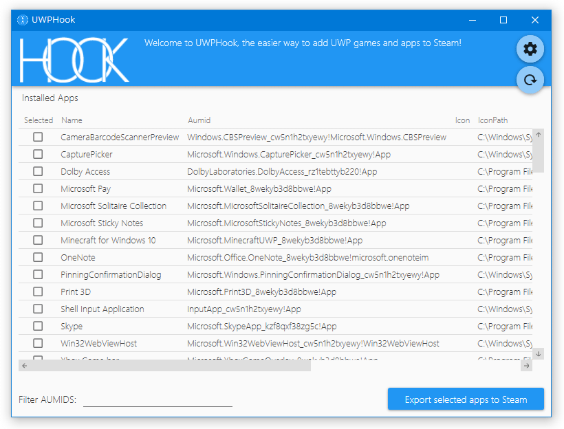Click the Aumid Microsoft.MinecraftUWP_8wekyb3d8bbwe!App

[275, 240]
